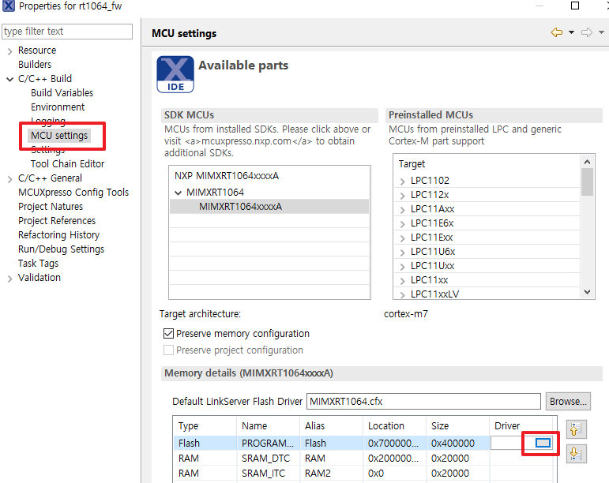Screen dimensions: 609x483
Task: Click the scroll up arrow in Target list
Action: tap(587, 161)
